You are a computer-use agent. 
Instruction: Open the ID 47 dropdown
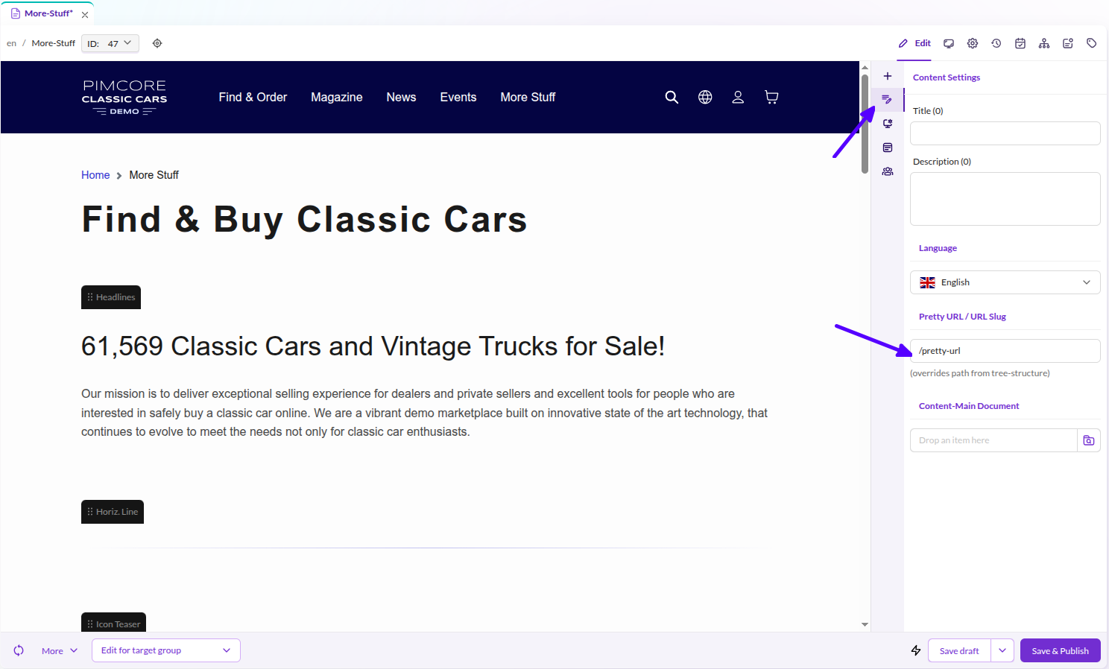coord(110,43)
